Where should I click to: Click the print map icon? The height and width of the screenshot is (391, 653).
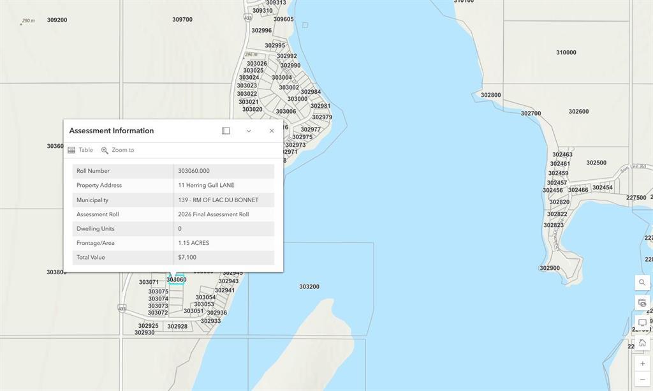coord(642,302)
